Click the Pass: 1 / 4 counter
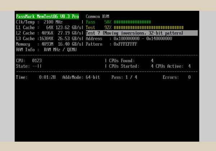 [x=124, y=77]
